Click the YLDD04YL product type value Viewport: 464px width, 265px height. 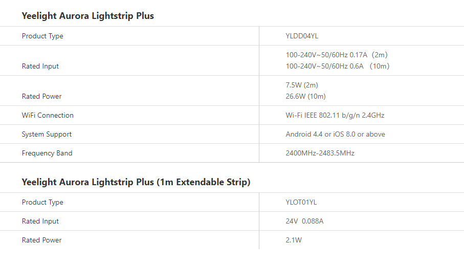(302, 36)
